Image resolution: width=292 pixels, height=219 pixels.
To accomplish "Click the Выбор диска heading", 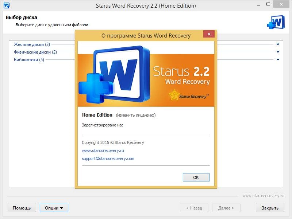I will pyautogui.click(x=22, y=17).
